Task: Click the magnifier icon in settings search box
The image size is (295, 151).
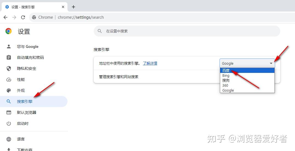Action: click(100, 31)
